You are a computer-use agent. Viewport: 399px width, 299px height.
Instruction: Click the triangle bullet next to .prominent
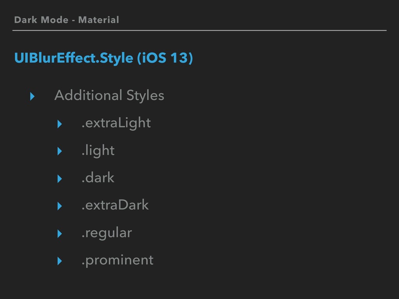click(x=60, y=261)
